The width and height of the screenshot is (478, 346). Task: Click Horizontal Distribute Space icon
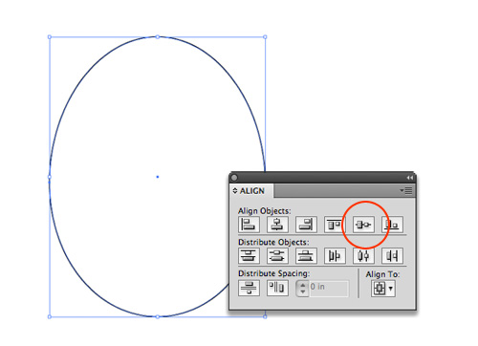(x=277, y=288)
